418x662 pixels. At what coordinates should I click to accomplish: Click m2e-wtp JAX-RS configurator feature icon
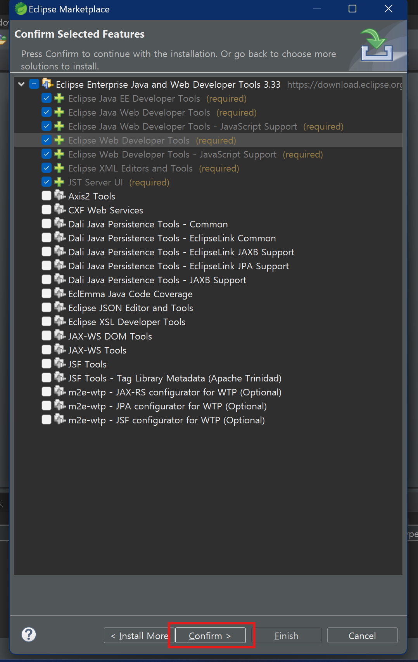point(60,391)
